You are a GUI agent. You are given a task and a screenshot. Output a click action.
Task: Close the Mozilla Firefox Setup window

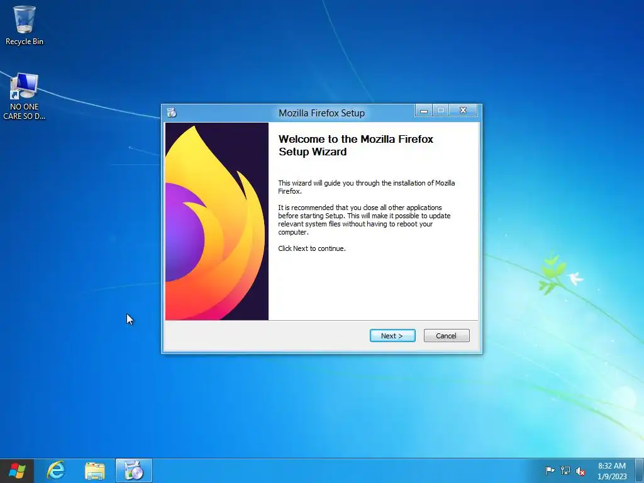(x=463, y=110)
